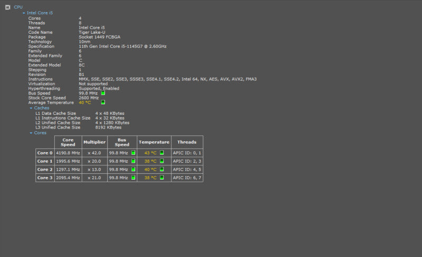Click the 8192 KBytes L3 cache value
422x257 pixels.
(x=109, y=127)
